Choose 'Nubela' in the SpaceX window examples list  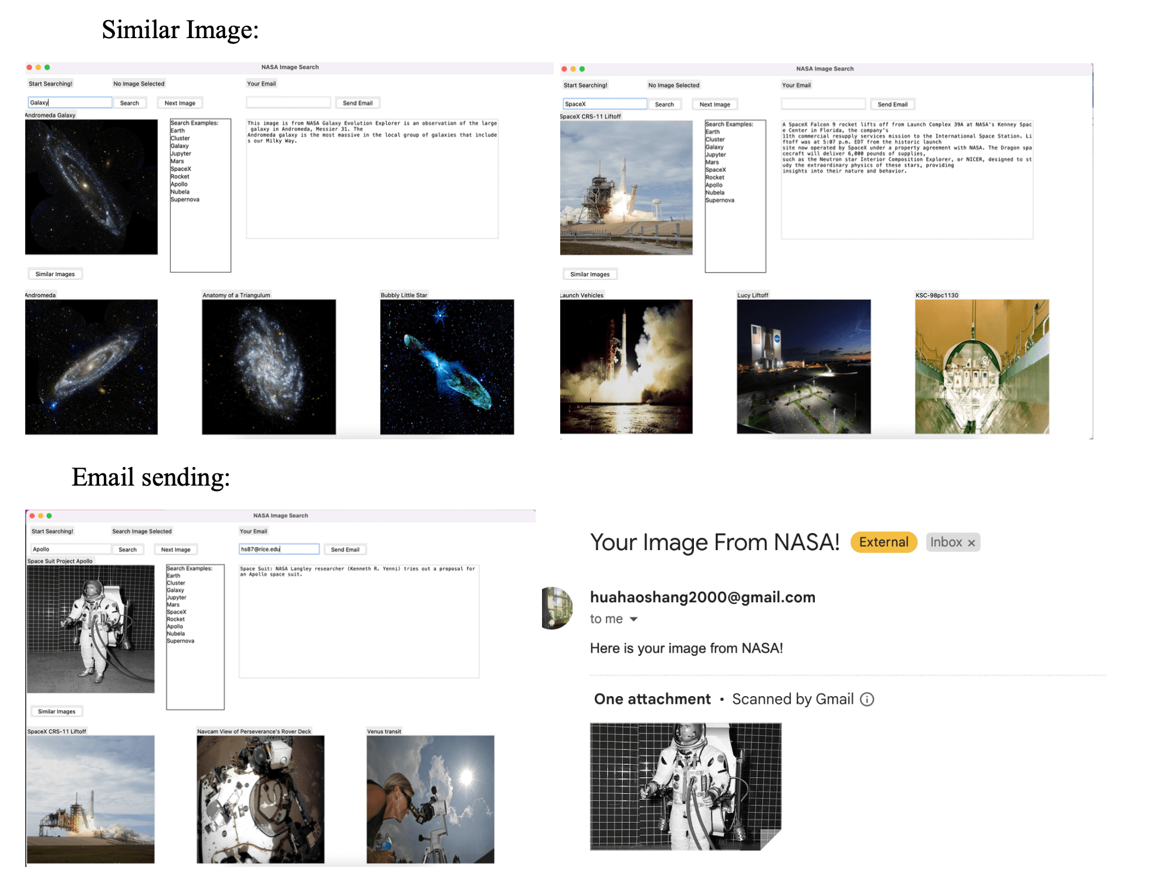pyautogui.click(x=715, y=192)
